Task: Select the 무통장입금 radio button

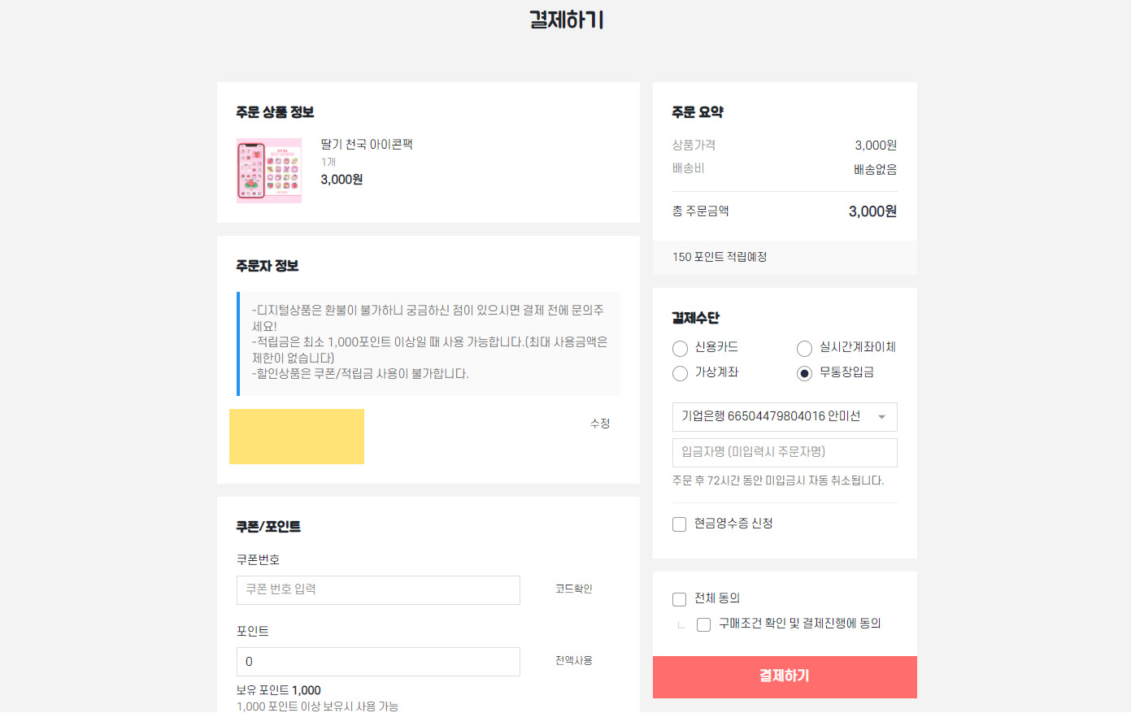Action: coord(805,373)
